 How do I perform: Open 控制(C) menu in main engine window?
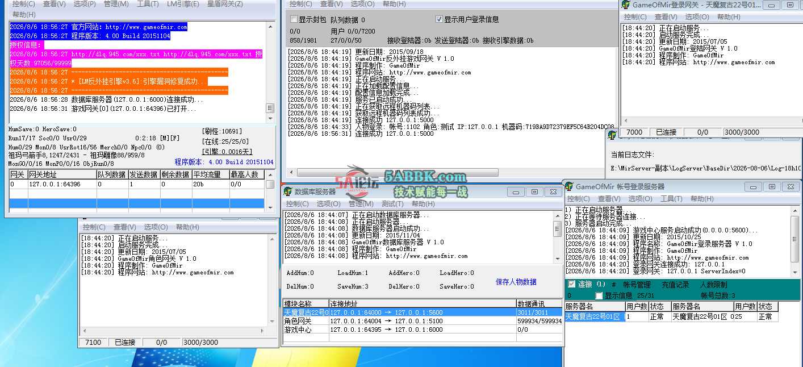point(24,4)
